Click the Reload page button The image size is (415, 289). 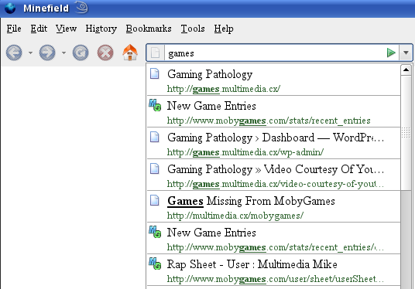(81, 53)
